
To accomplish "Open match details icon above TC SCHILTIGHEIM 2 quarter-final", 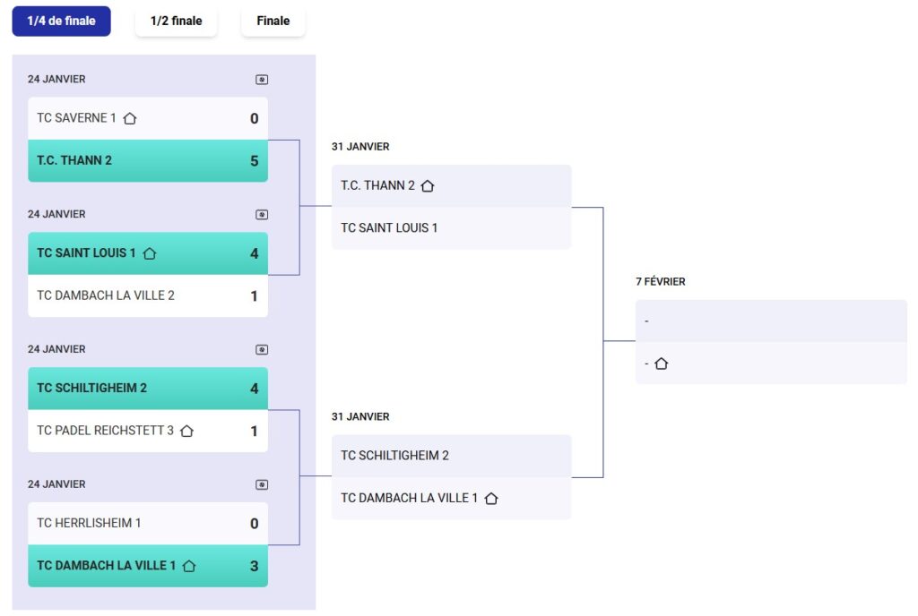I will (262, 350).
